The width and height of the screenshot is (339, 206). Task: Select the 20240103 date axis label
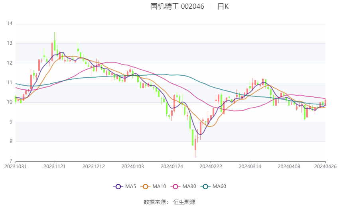point(133,167)
